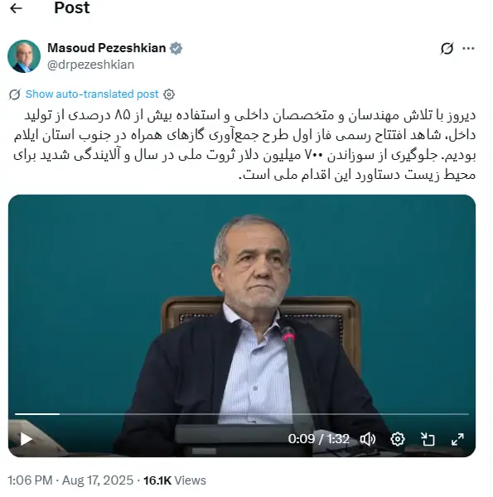Expand the video to fullscreen
The width and height of the screenshot is (493, 497).
(457, 439)
